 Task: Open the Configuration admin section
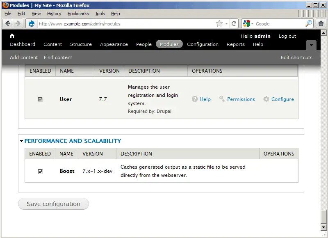[x=203, y=44]
